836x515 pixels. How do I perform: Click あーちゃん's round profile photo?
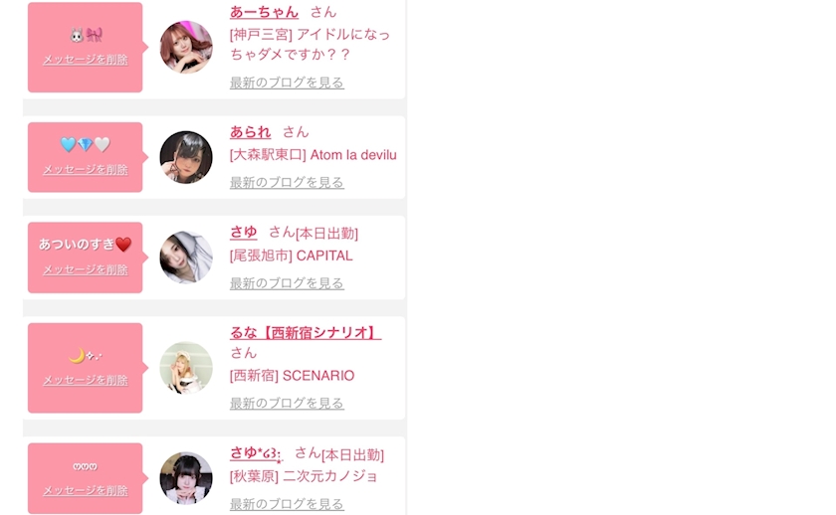point(186,47)
